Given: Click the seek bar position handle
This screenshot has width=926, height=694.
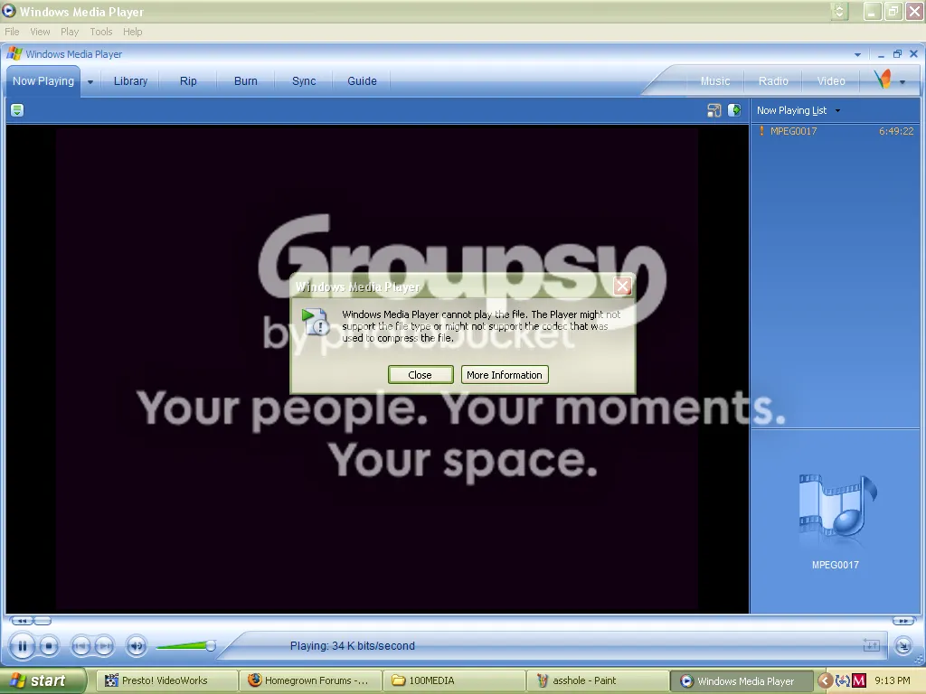Looking at the screenshot, I should coord(43,621).
